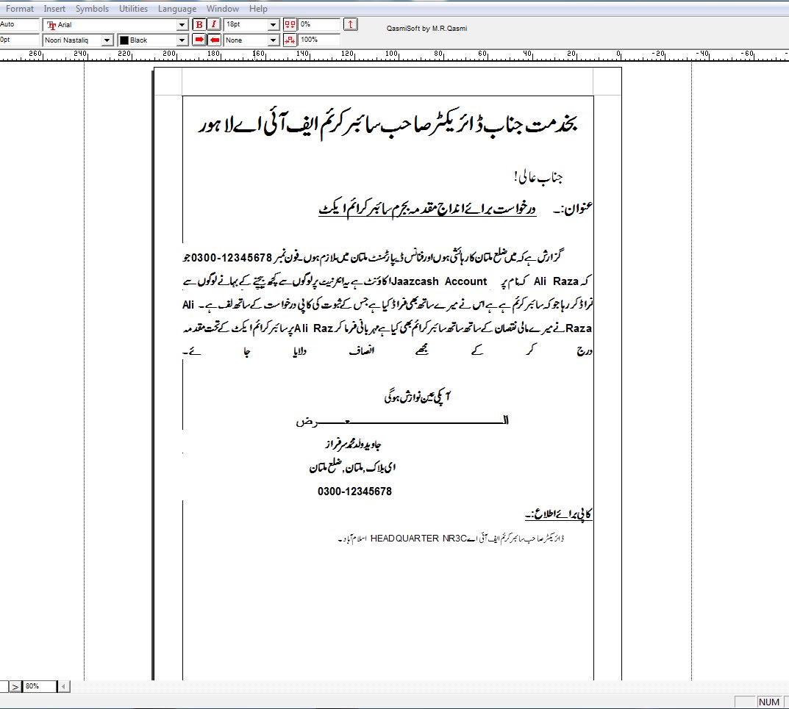This screenshot has height=709, width=789.
Task: Click the red font symbol inside the Arial box
Action: [53, 24]
